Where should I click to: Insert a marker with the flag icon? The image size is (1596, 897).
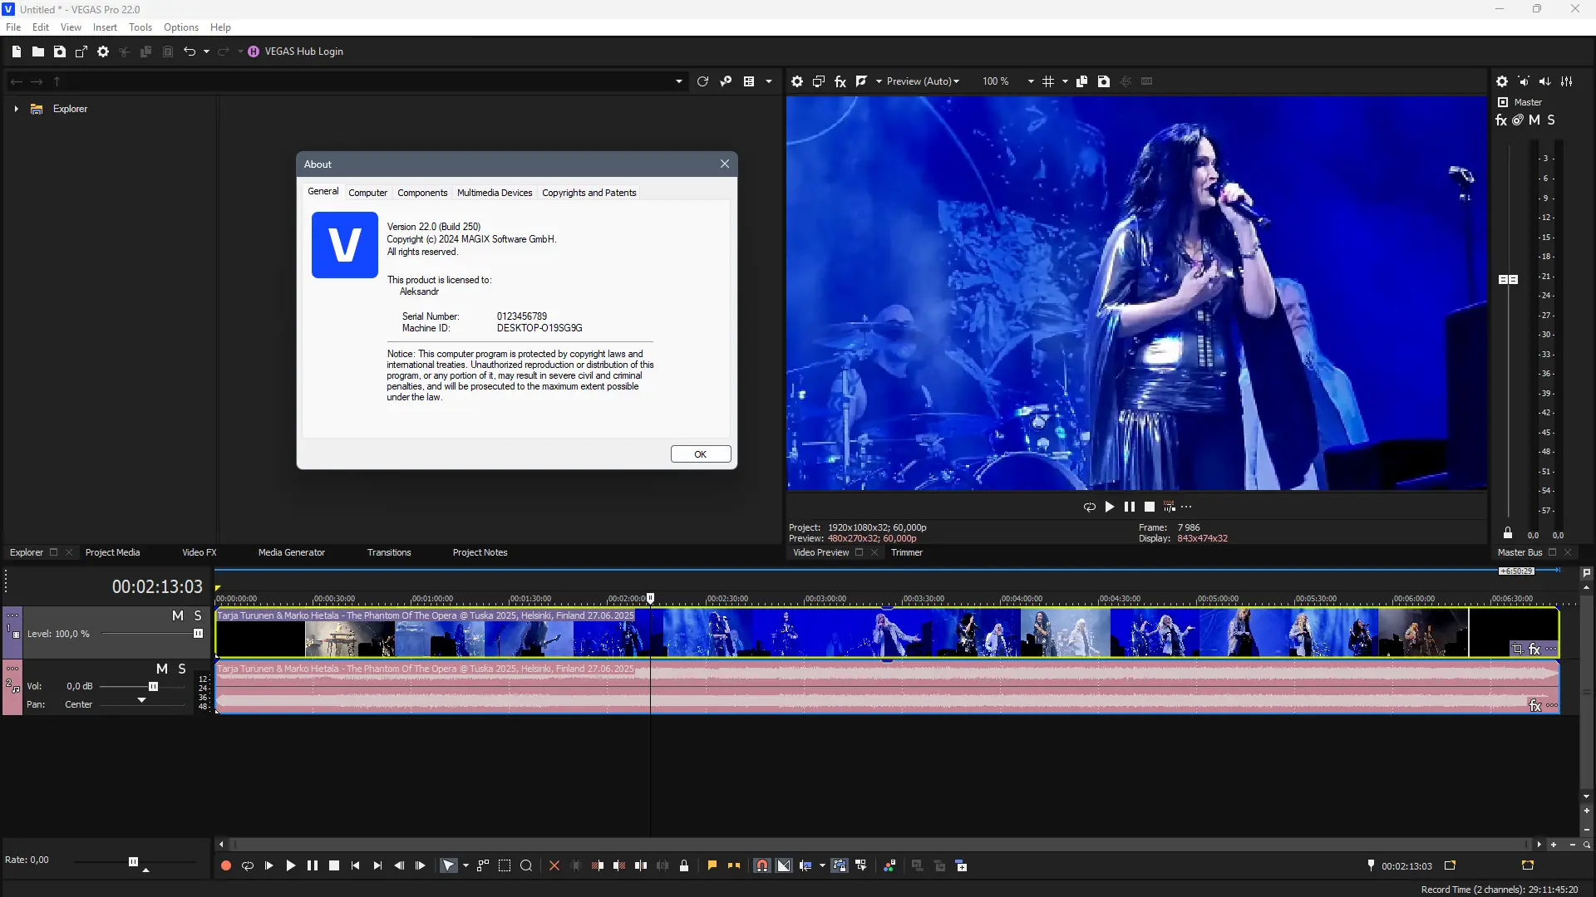712,865
